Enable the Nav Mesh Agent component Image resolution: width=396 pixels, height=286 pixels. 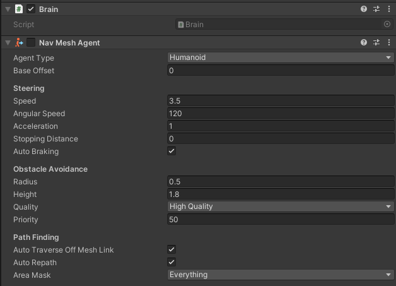click(31, 42)
